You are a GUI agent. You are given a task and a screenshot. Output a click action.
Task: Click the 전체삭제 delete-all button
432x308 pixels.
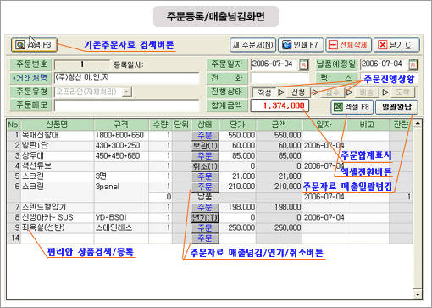point(349,45)
